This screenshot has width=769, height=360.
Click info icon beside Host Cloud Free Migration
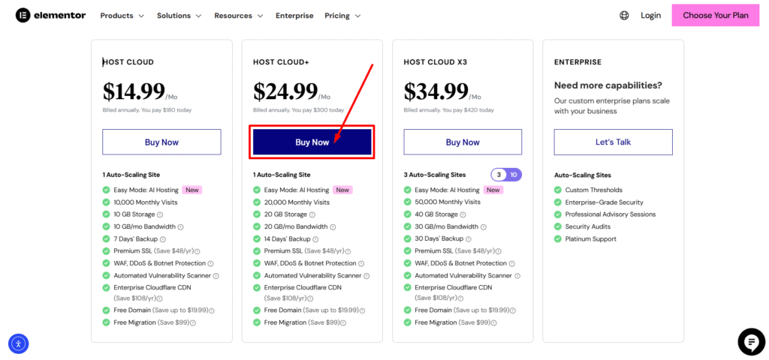click(193, 322)
